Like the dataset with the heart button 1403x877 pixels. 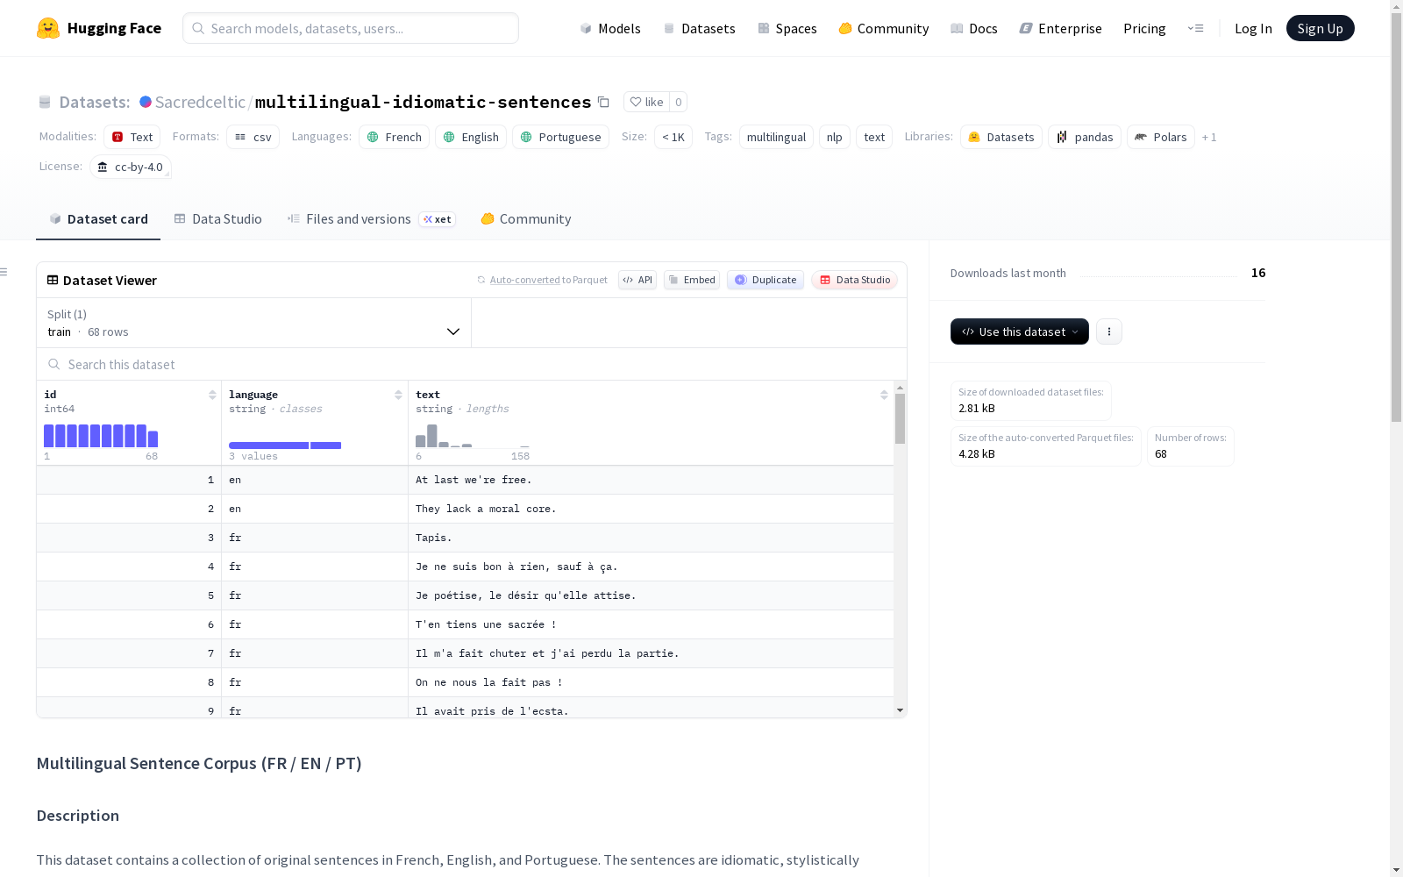(646, 102)
